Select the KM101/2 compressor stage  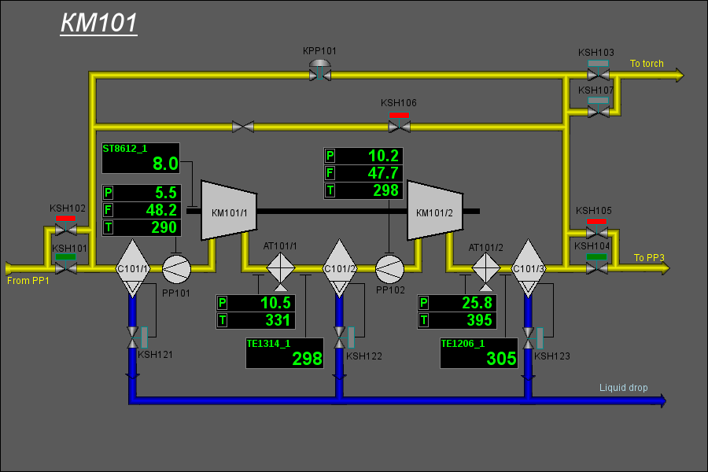pyautogui.click(x=430, y=211)
